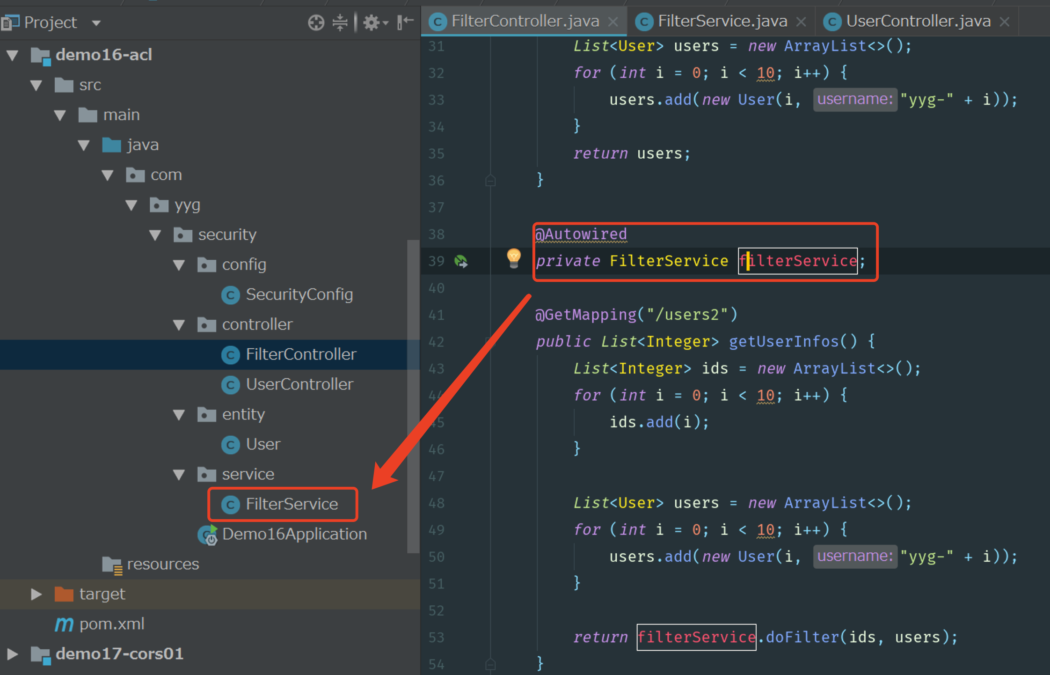
Task: Switch to the FilterService.java tab
Action: point(722,21)
